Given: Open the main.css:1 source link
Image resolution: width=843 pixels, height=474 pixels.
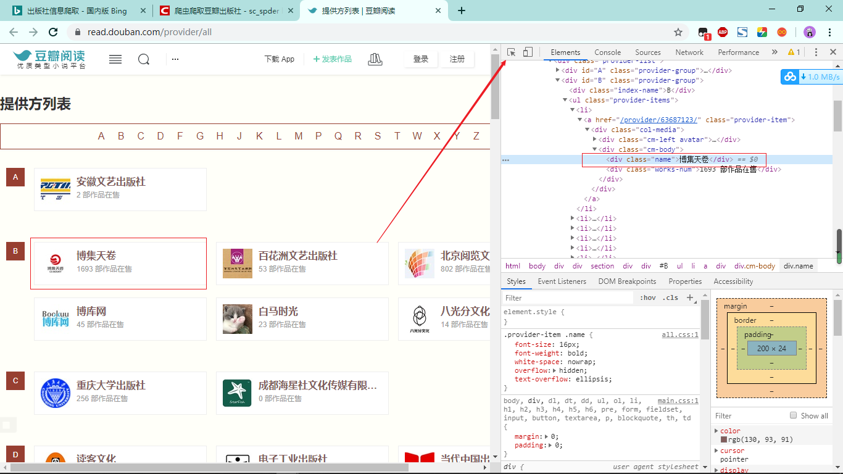Looking at the screenshot, I should pyautogui.click(x=678, y=401).
